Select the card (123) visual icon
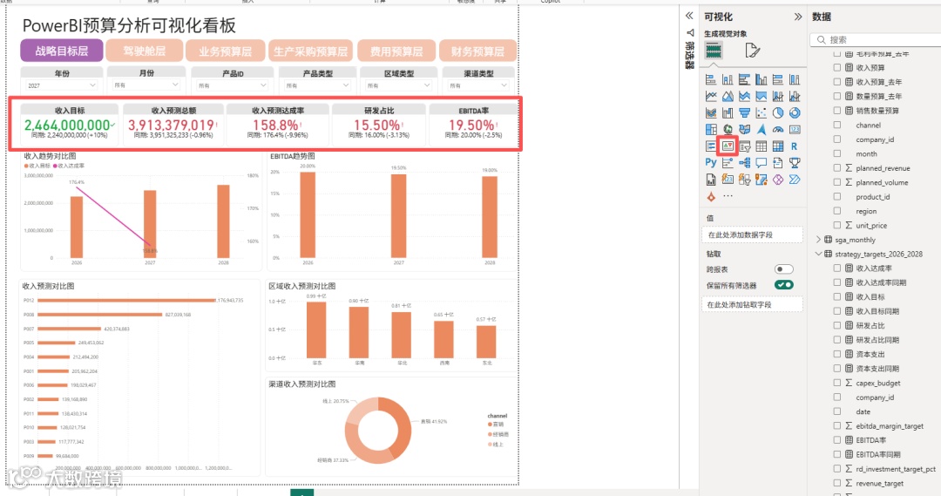Image resolution: width=941 pixels, height=496 pixels. pos(795,129)
